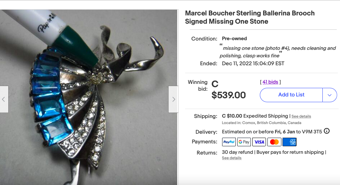Click the auction ended date text

coord(253,63)
